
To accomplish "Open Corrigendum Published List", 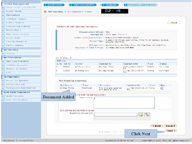I will pyautogui.click(x=21, y=88).
